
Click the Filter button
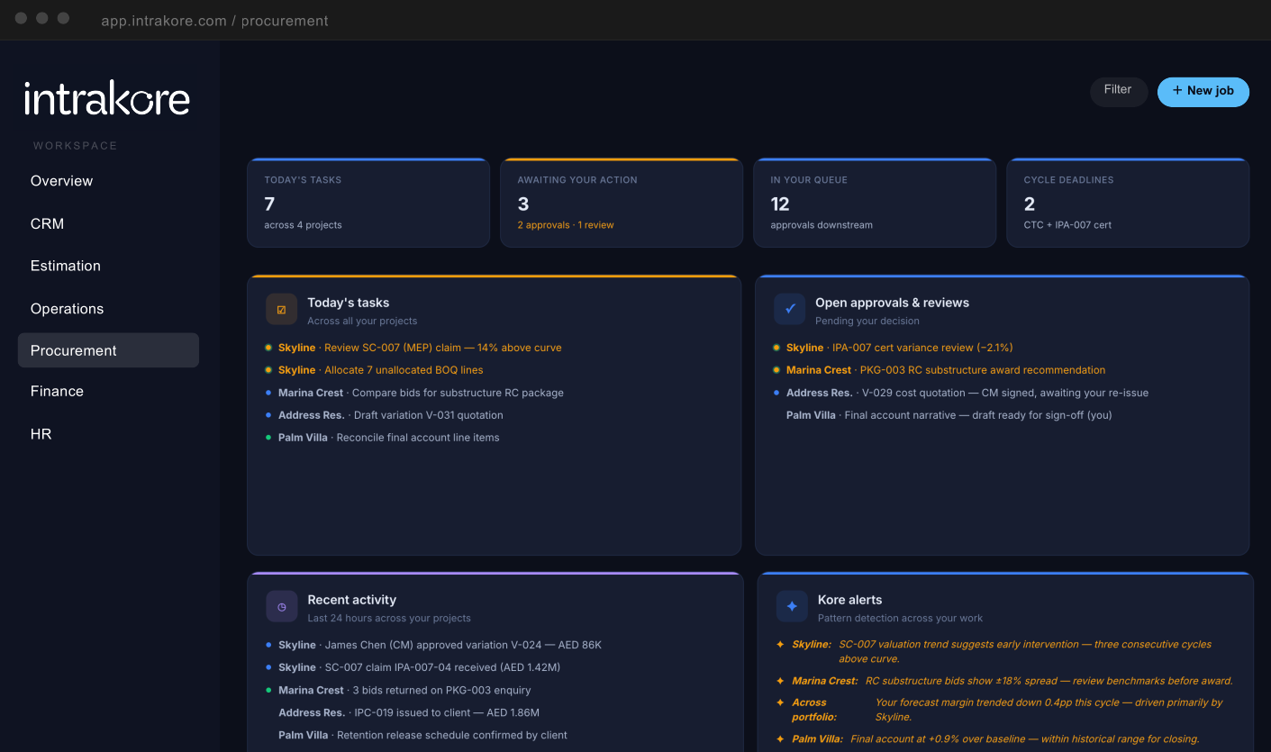[x=1118, y=91]
